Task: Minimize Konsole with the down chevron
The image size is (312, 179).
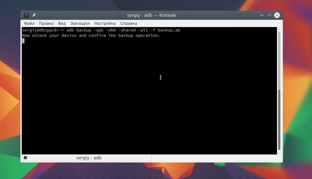Action: 262,15
